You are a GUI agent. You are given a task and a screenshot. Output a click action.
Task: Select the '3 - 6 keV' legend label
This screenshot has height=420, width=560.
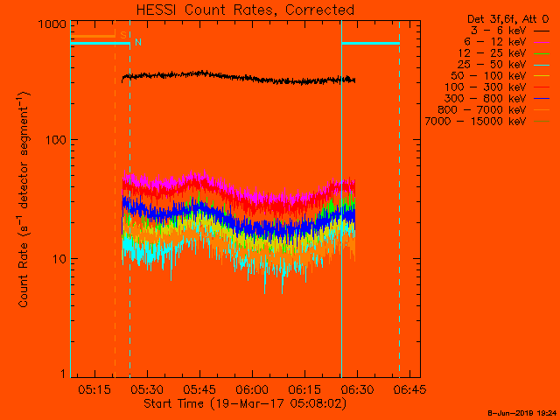(499, 31)
